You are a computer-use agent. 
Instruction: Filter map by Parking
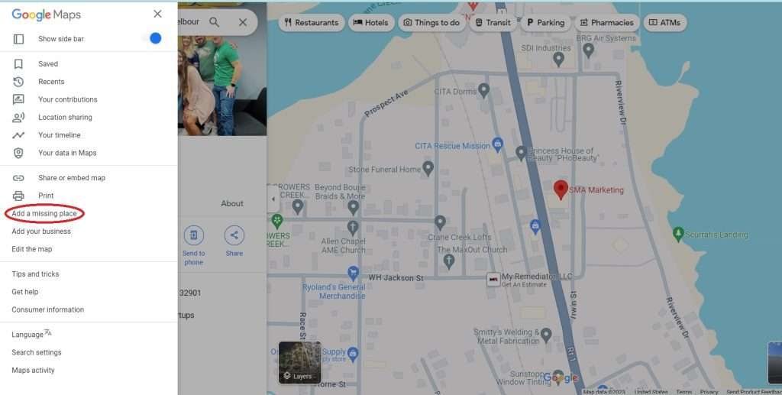click(x=545, y=22)
